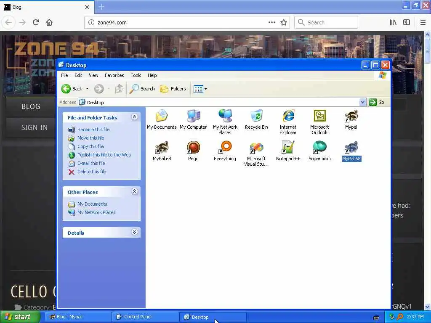Open the browser Library icon

(394, 23)
